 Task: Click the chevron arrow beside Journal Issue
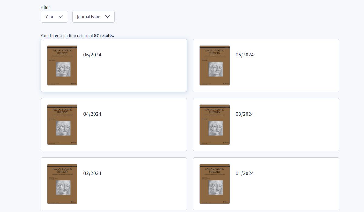click(x=107, y=17)
